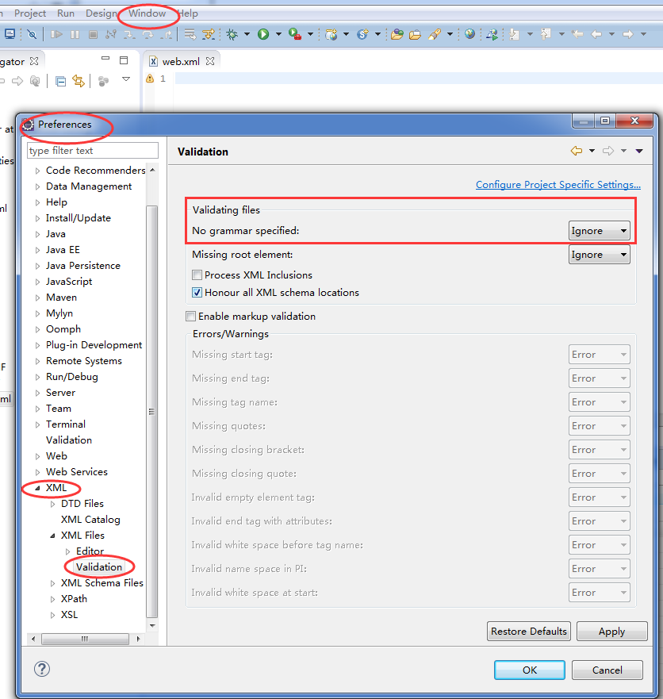The width and height of the screenshot is (663, 699).
Task: Click Last Edit Location toolbar arrow
Action: point(577,34)
